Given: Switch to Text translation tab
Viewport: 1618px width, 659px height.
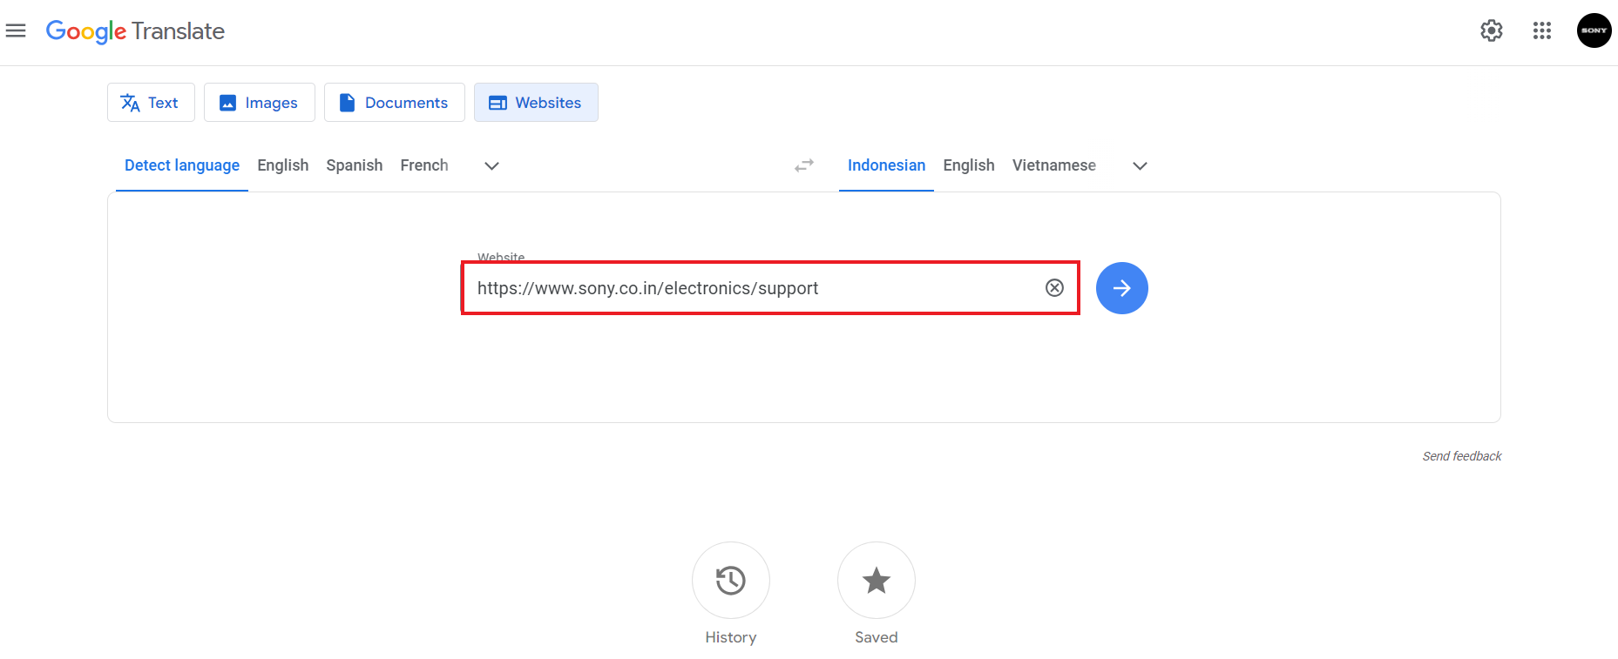Looking at the screenshot, I should pos(151,103).
